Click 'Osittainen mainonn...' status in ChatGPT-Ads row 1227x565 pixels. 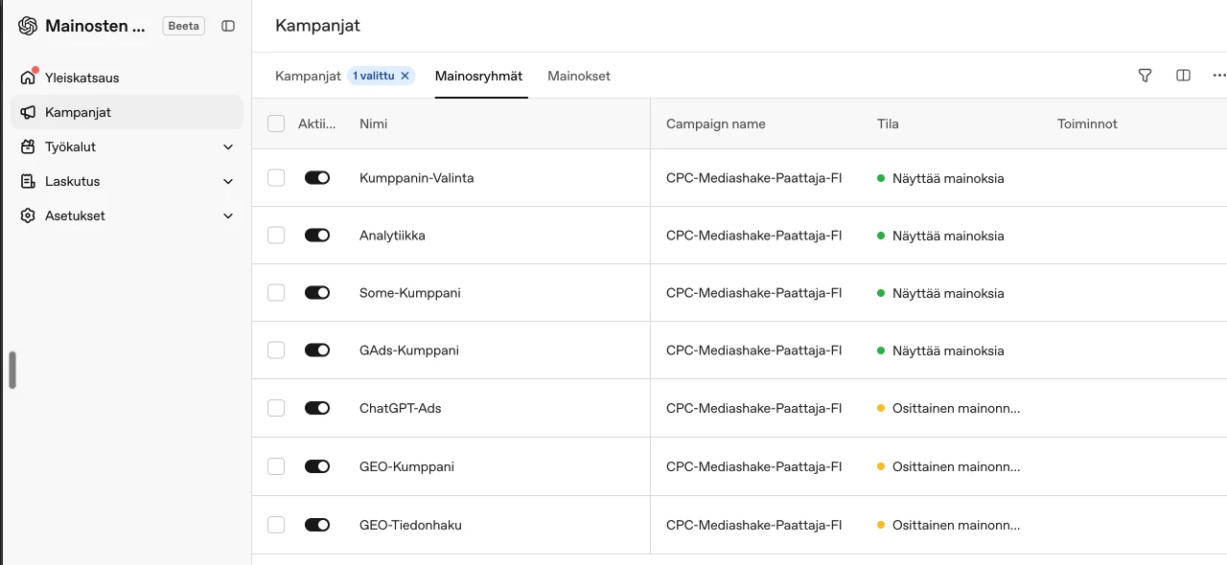pos(948,408)
